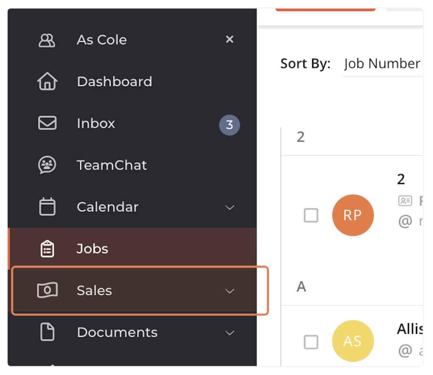Image resolution: width=433 pixels, height=375 pixels.
Task: Open the TeamChat menu label
Action: tap(112, 165)
